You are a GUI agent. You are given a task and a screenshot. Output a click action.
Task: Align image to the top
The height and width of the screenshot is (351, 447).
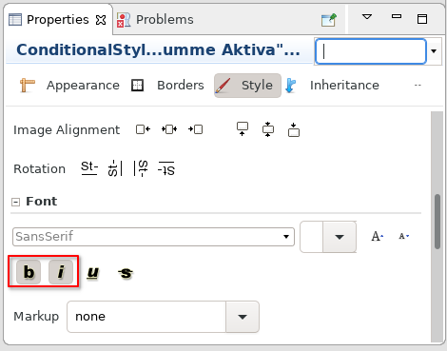tap(243, 129)
